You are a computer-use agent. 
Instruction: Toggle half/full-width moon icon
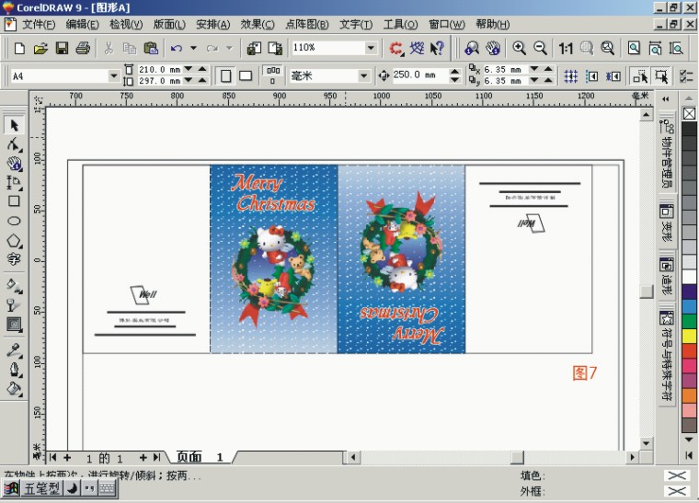(x=73, y=488)
